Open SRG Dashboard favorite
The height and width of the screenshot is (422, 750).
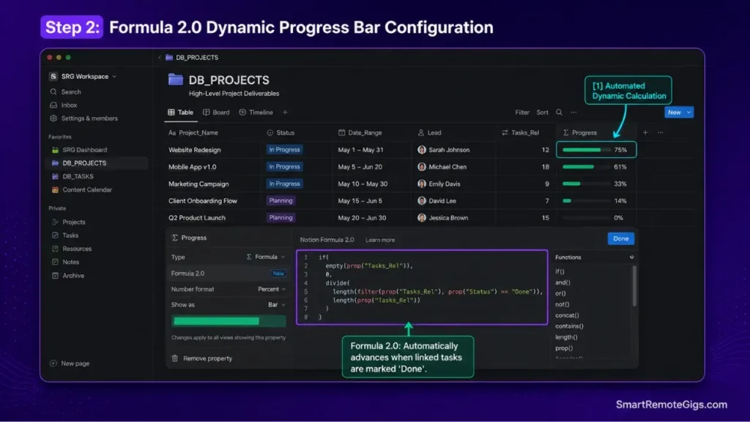pos(84,150)
